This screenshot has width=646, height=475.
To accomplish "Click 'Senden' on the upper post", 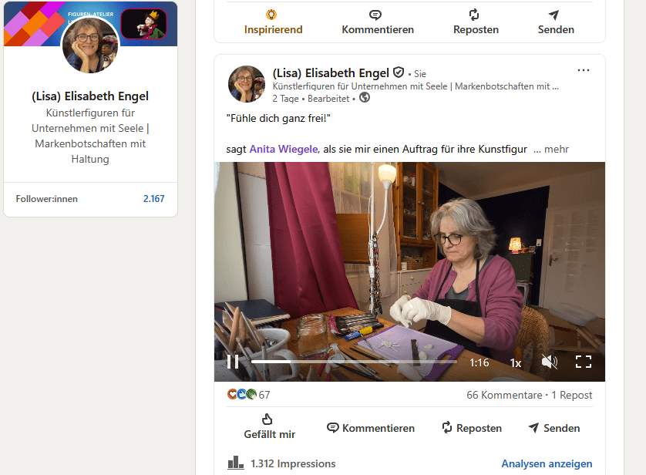I will point(556,22).
